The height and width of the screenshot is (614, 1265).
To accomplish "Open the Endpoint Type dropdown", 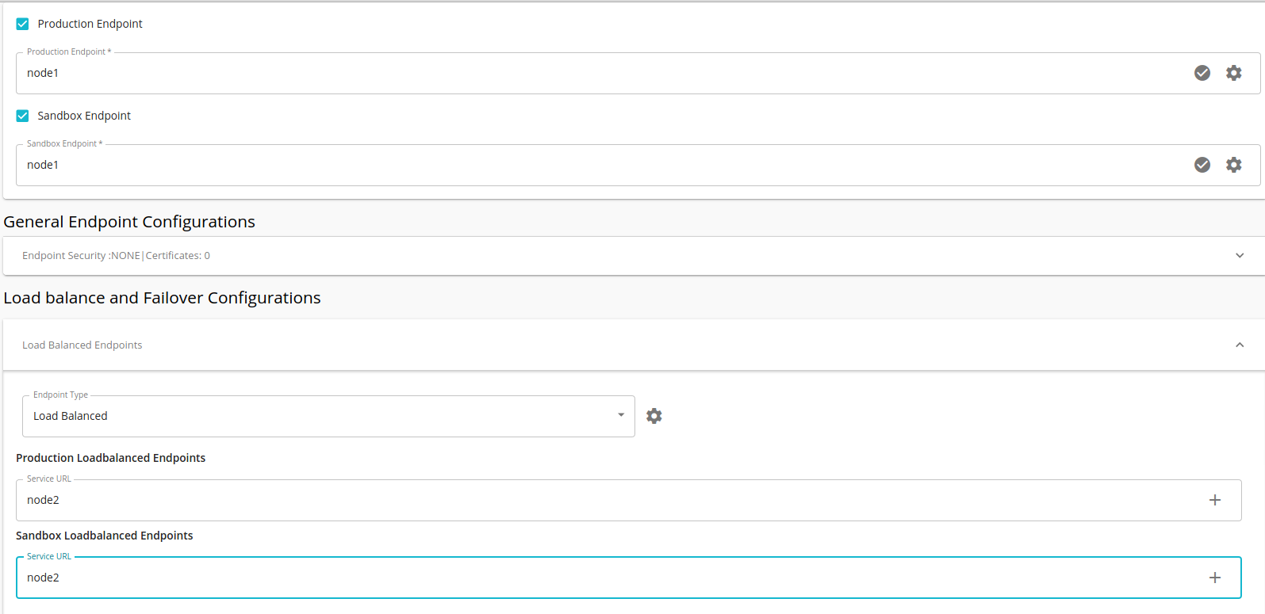I will click(328, 416).
